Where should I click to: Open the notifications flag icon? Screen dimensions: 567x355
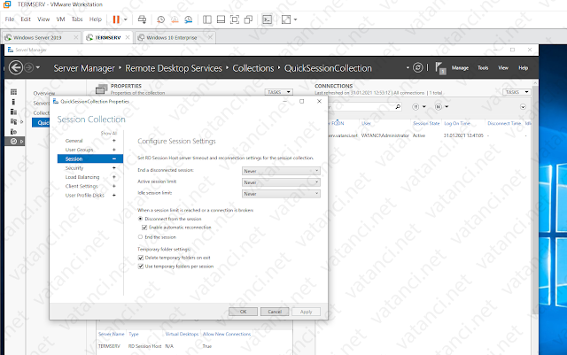point(440,68)
